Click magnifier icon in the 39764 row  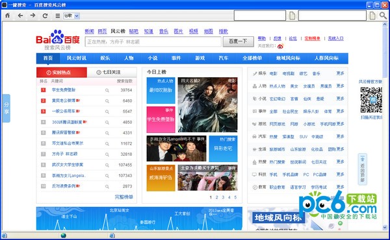(x=107, y=90)
